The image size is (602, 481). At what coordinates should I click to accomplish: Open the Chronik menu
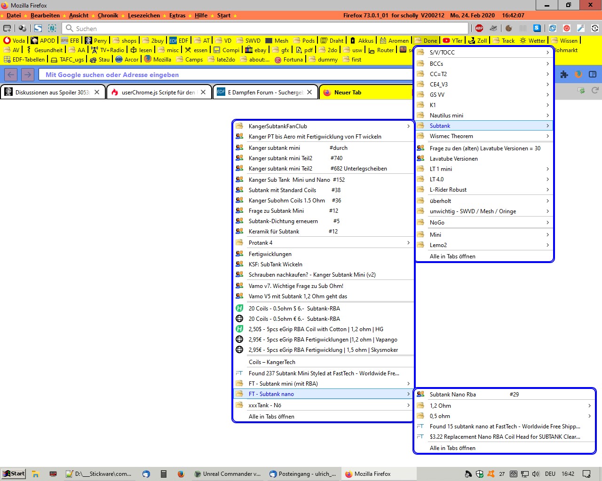[108, 16]
